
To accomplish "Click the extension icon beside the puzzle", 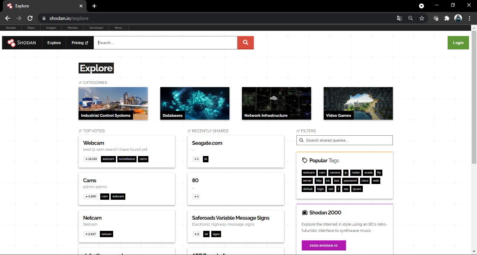I will click(x=436, y=18).
